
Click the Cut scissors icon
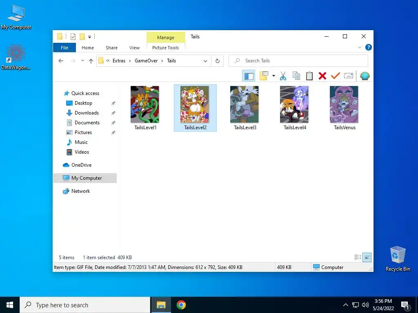pyautogui.click(x=283, y=76)
